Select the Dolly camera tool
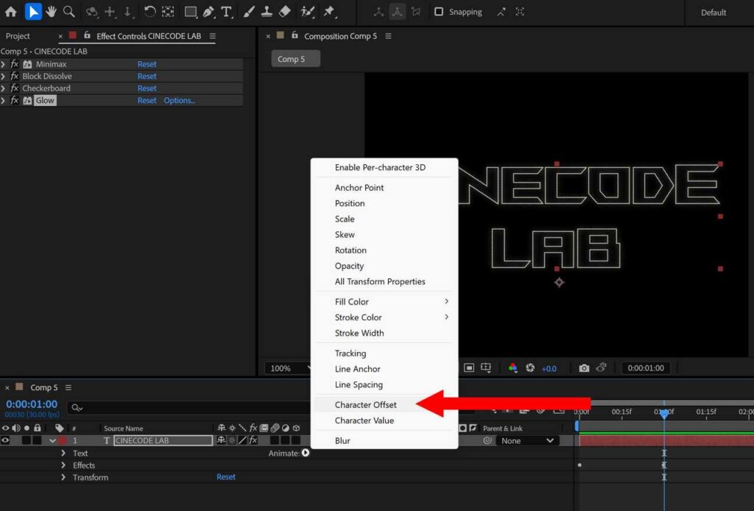 coord(128,12)
